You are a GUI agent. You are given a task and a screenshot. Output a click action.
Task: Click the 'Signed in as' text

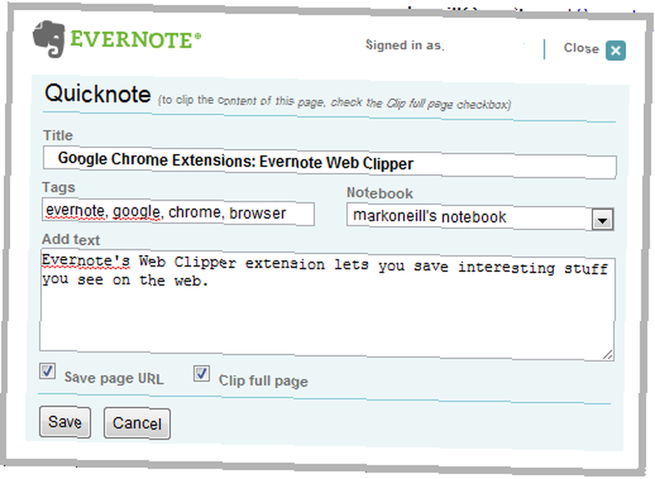point(404,45)
